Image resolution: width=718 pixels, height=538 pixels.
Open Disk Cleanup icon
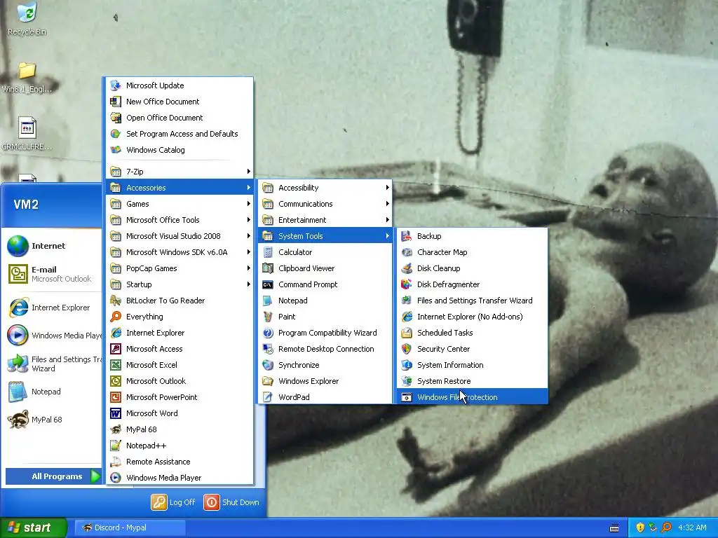(x=407, y=268)
